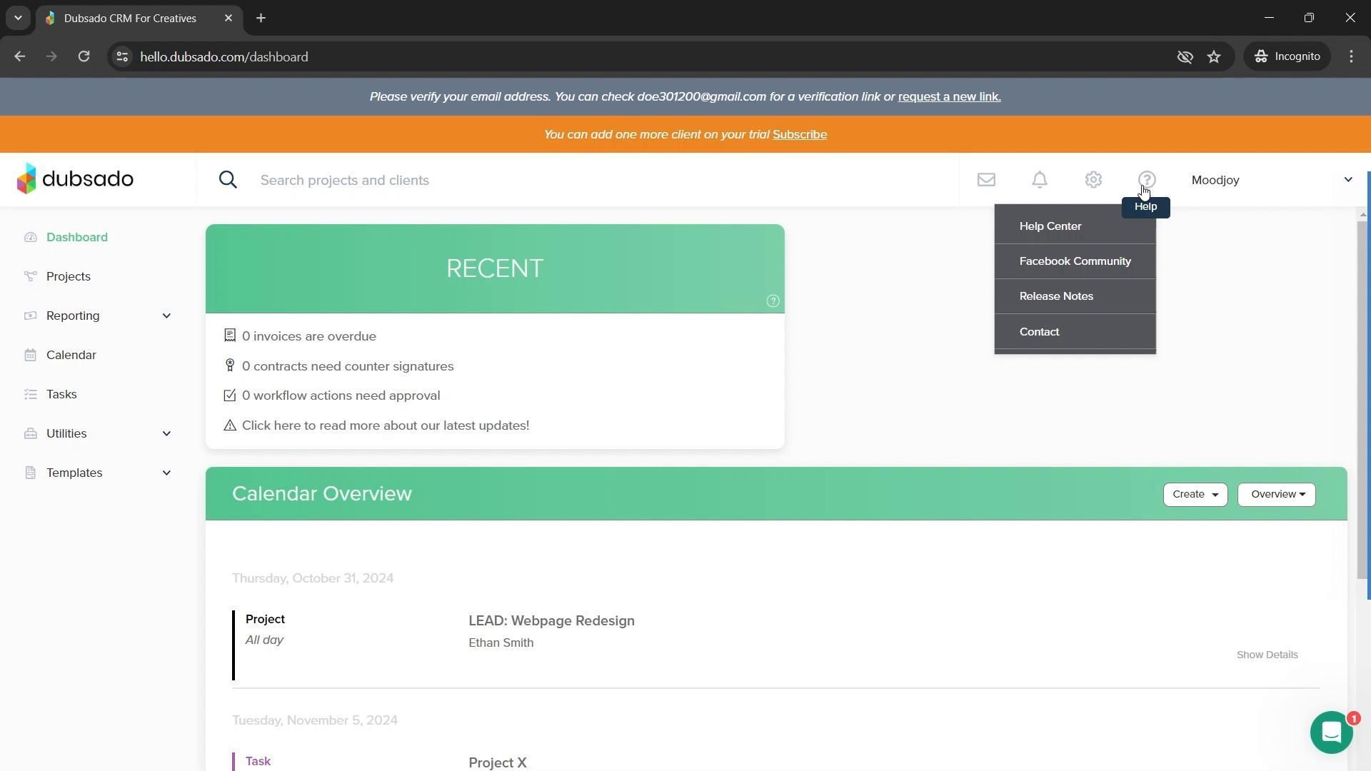Click the search magnifier icon
The image size is (1371, 771).
click(228, 180)
